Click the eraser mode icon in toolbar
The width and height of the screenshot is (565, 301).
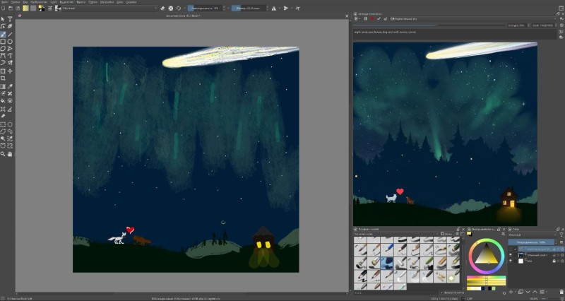(x=161, y=8)
